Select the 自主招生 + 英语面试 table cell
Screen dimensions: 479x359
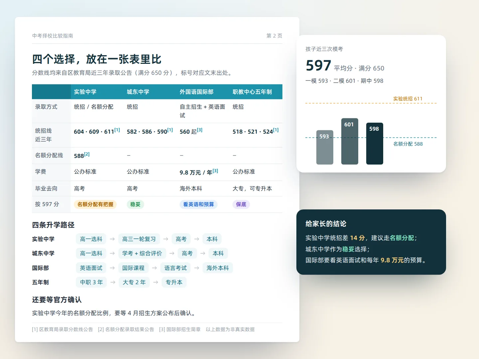click(203, 111)
